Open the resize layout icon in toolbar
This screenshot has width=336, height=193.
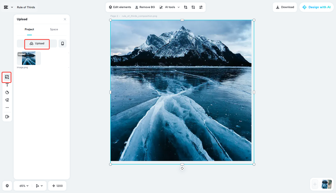click(193, 7)
